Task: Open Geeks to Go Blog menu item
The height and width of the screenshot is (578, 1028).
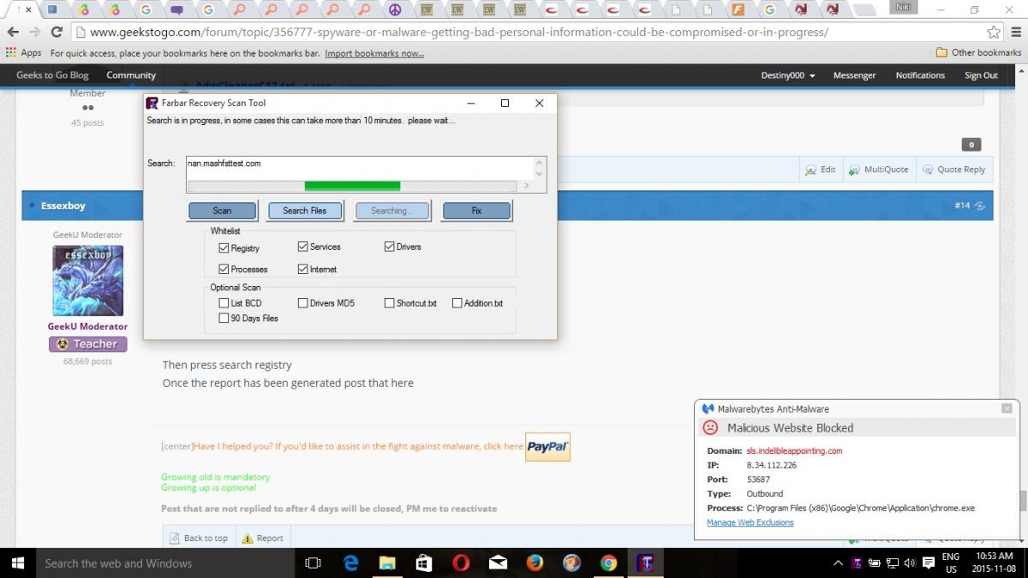Action: (52, 75)
